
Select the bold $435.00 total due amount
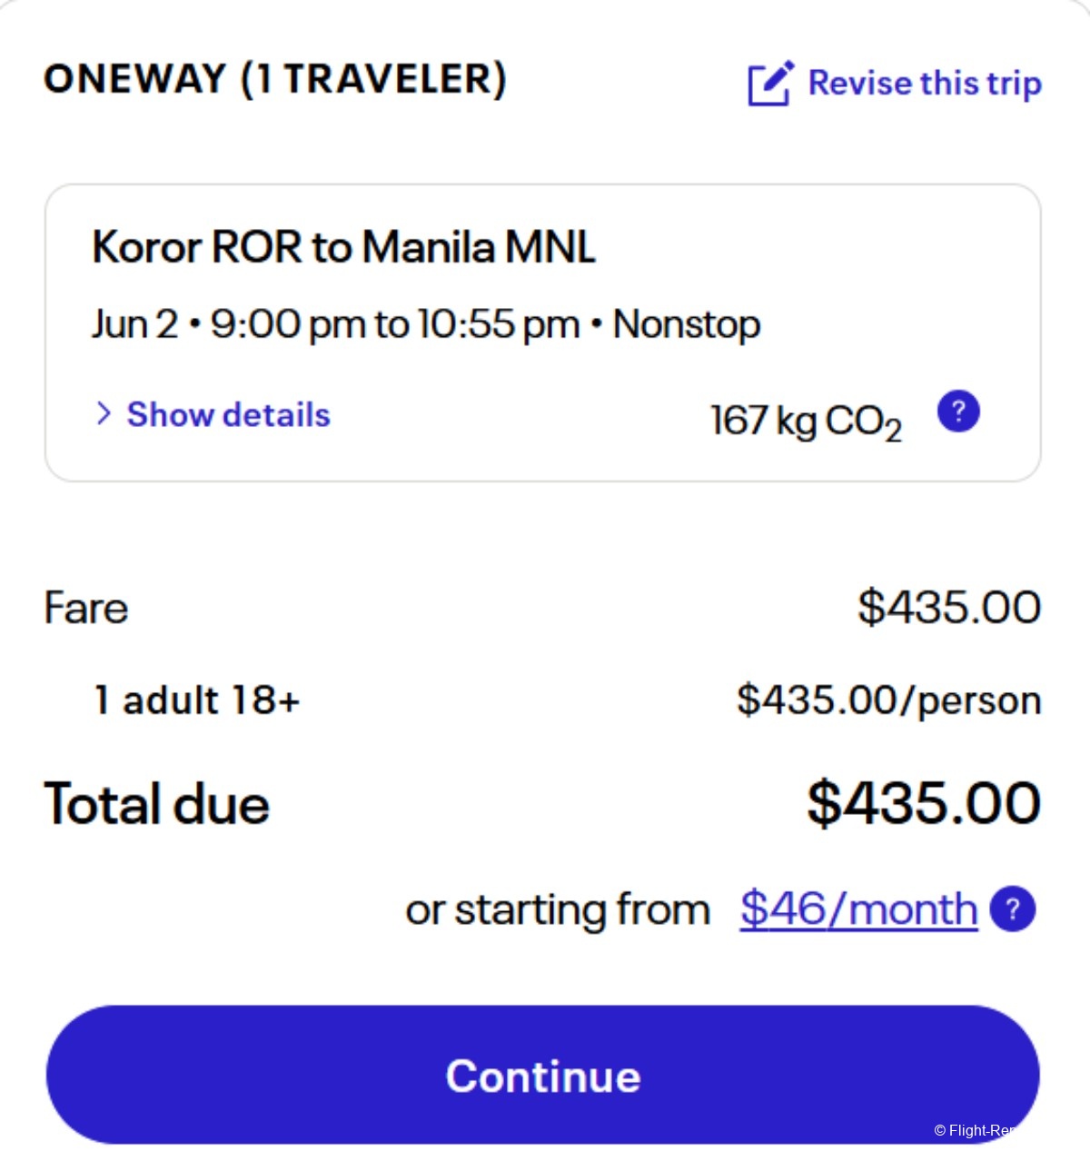pyautogui.click(x=924, y=803)
